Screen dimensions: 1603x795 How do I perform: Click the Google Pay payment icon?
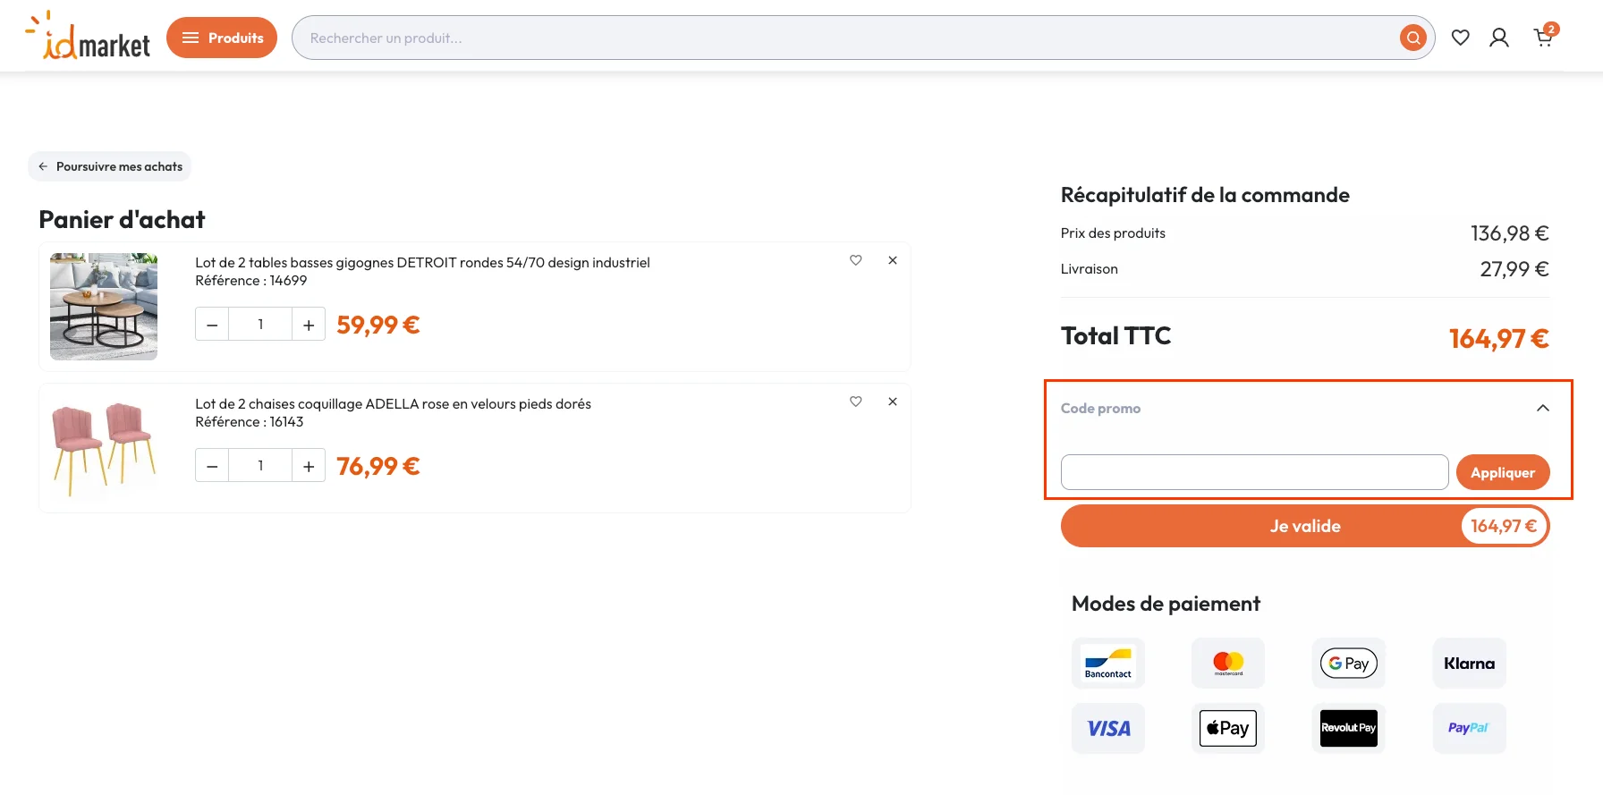(1349, 663)
